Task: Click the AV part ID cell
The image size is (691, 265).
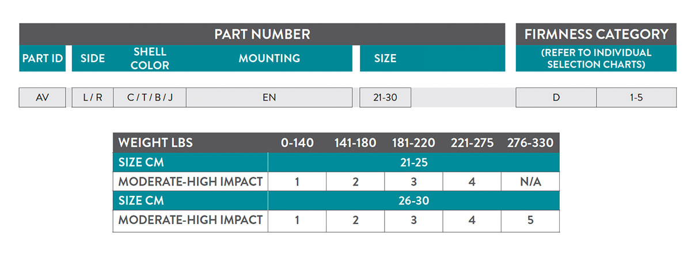Action: click(42, 97)
